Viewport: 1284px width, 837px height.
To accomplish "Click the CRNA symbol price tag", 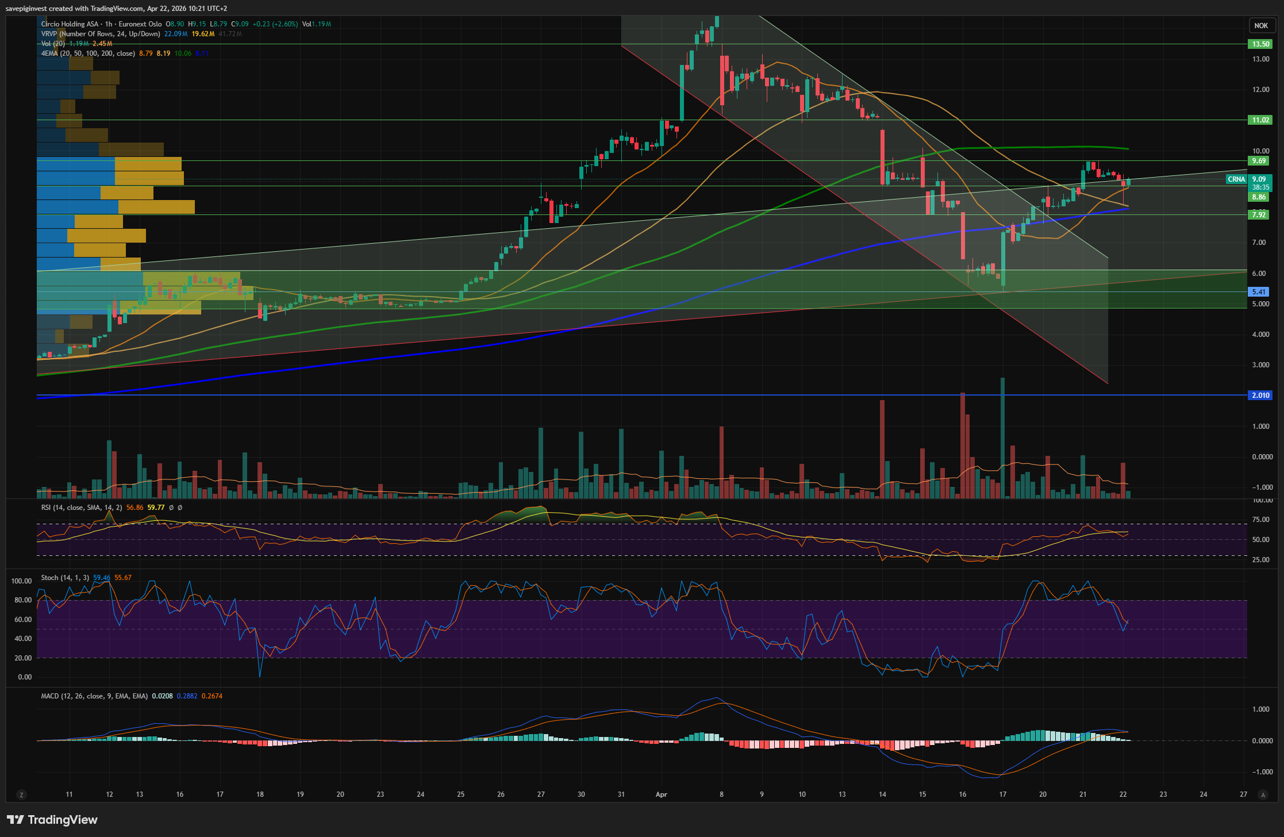I will [x=1236, y=179].
